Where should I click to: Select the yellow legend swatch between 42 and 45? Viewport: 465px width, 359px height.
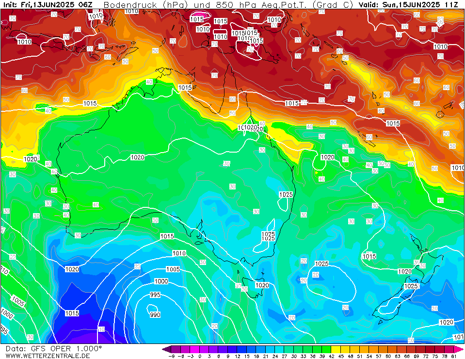tap(336, 349)
